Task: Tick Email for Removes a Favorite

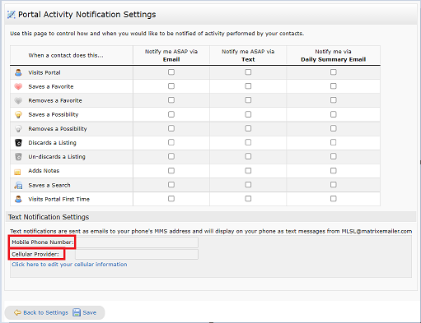Action: tap(171, 100)
